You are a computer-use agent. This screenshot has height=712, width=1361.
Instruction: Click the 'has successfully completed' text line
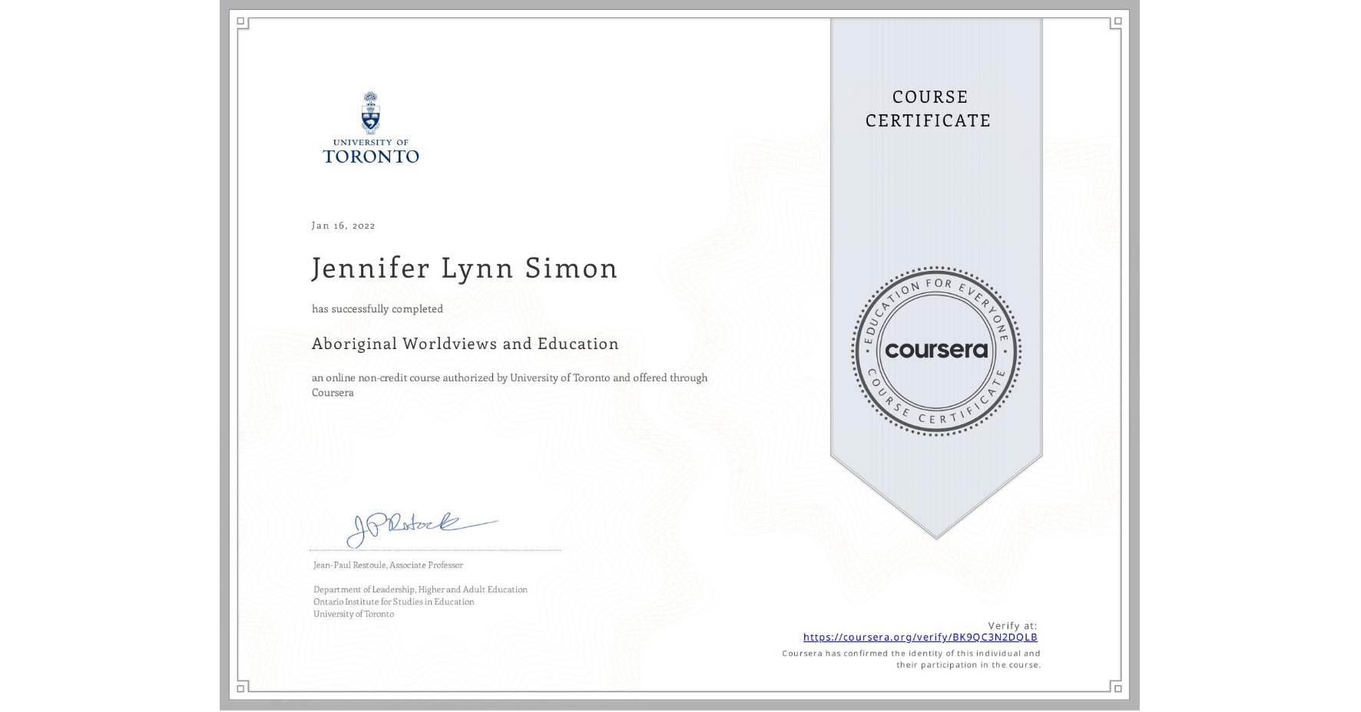[377, 308]
